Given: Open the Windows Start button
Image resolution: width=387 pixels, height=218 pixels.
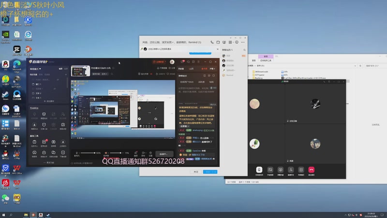Looking at the screenshot, I should (x=3, y=215).
